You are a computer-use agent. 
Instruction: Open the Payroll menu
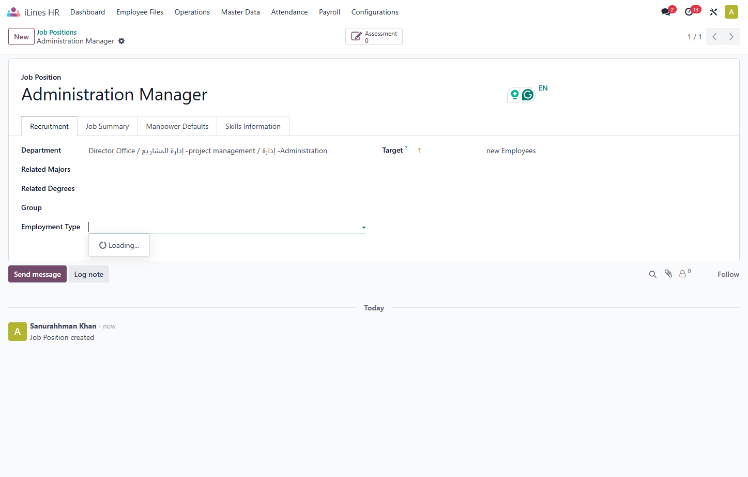click(x=329, y=12)
